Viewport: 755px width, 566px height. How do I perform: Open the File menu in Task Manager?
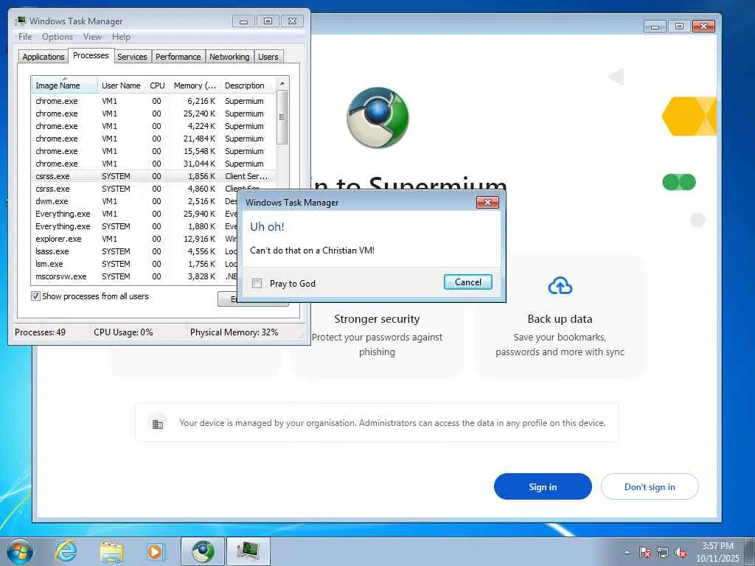[x=25, y=37]
